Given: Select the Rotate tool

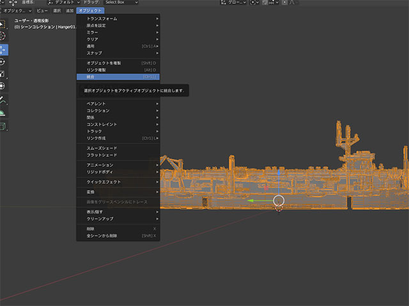Looking at the screenshot, I should (3, 62).
